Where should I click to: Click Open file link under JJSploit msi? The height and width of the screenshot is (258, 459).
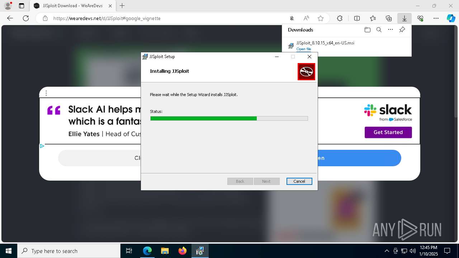(304, 49)
